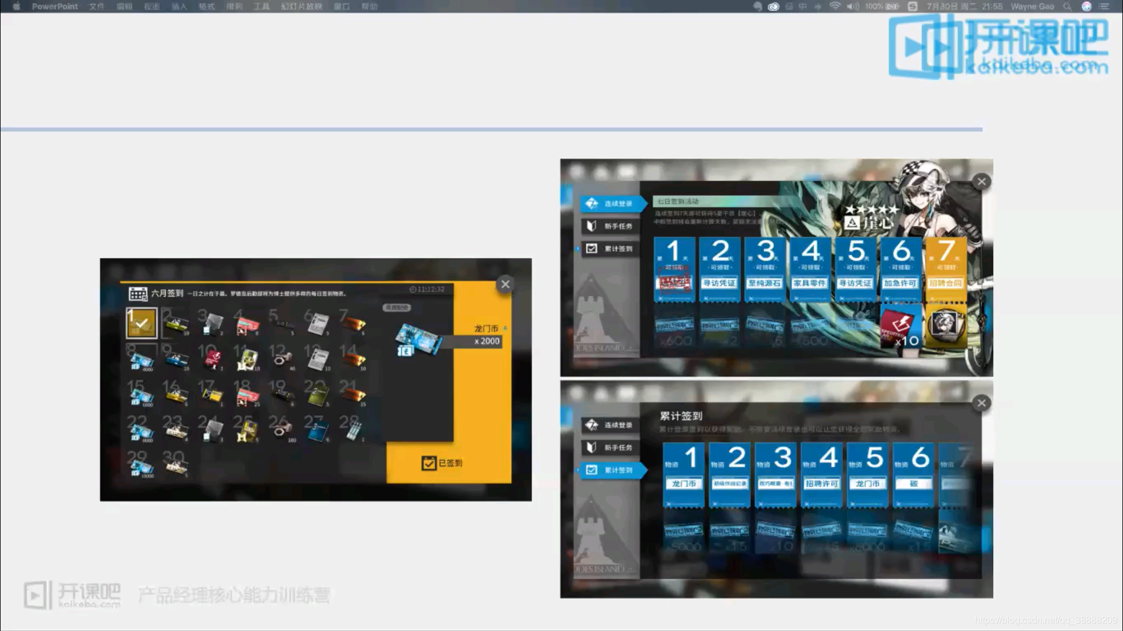Open the 插入 menu in menu bar

click(x=179, y=6)
